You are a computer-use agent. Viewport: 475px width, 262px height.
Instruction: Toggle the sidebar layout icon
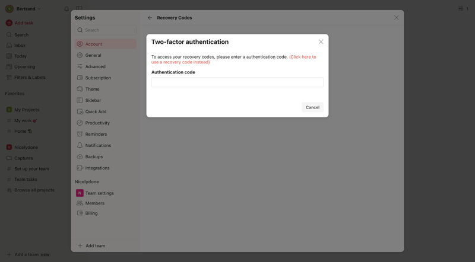click(79, 8)
